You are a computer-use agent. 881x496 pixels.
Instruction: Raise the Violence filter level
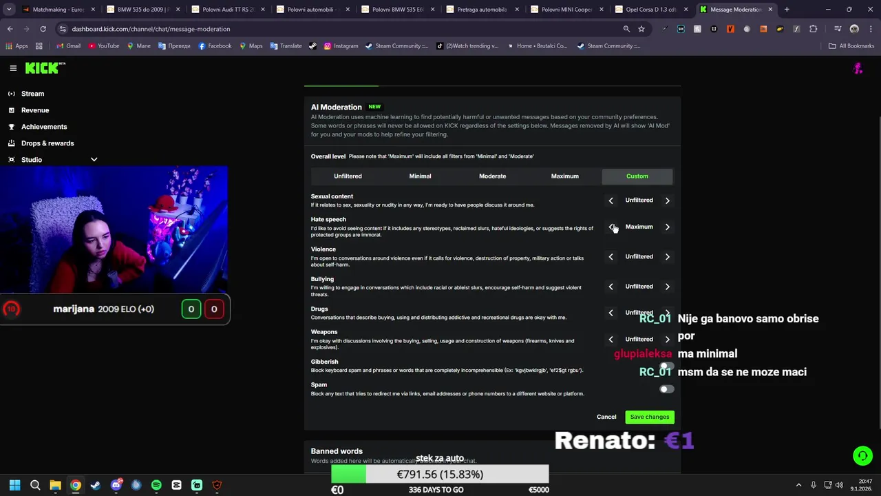click(667, 256)
